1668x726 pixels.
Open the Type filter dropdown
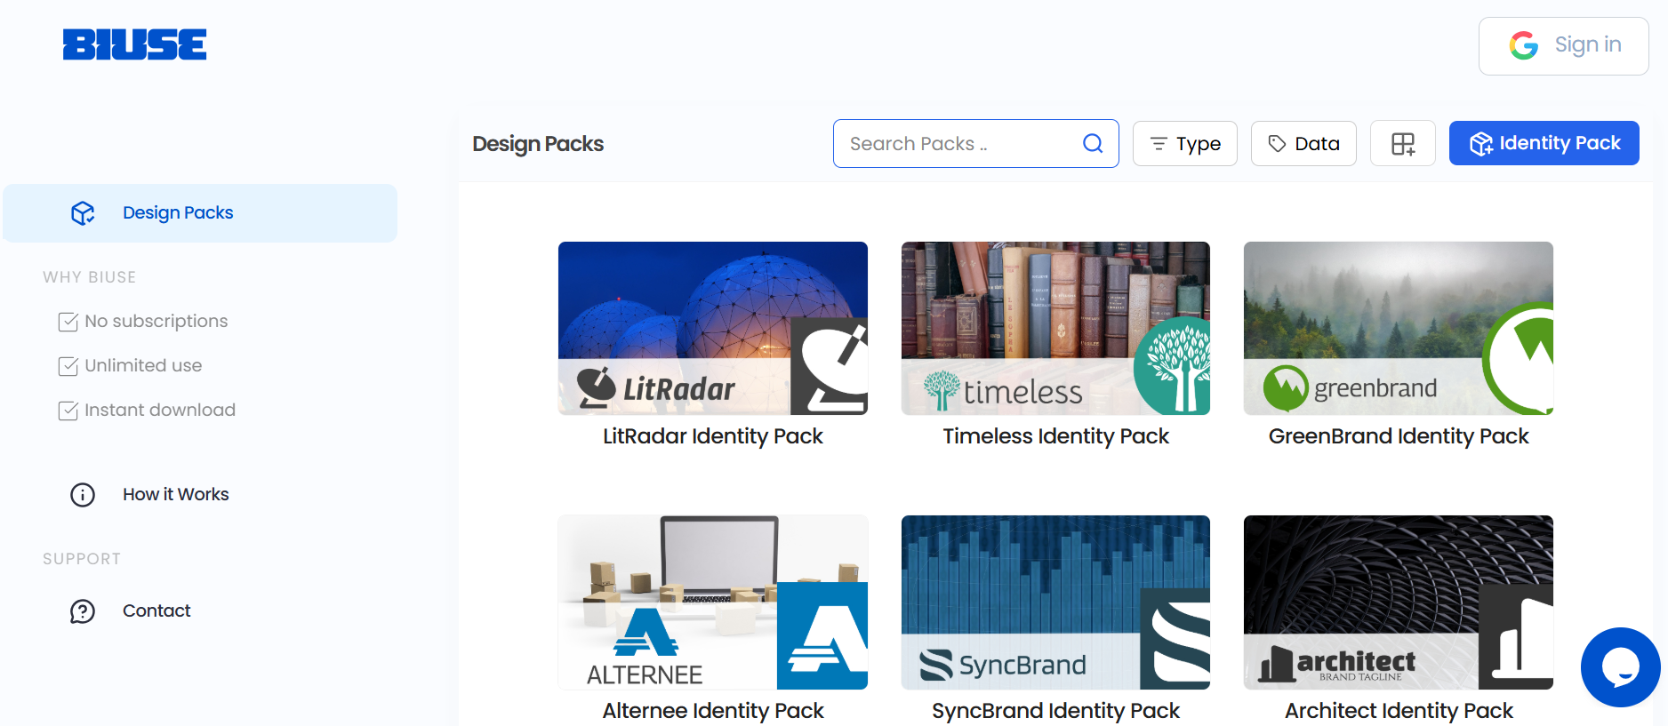point(1184,143)
